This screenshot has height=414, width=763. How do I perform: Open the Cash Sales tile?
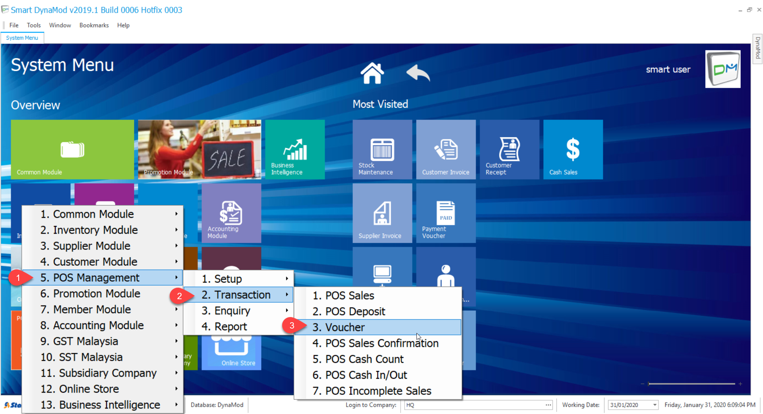click(x=573, y=149)
